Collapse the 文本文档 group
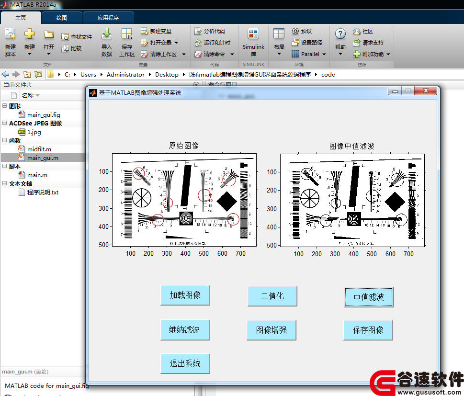 pyautogui.click(x=4, y=183)
